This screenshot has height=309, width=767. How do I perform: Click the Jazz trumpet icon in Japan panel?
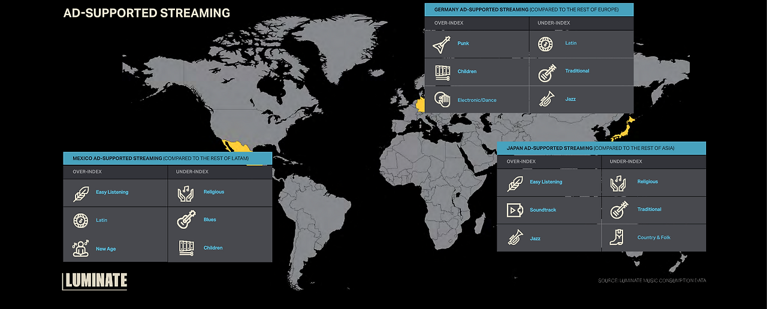click(515, 238)
